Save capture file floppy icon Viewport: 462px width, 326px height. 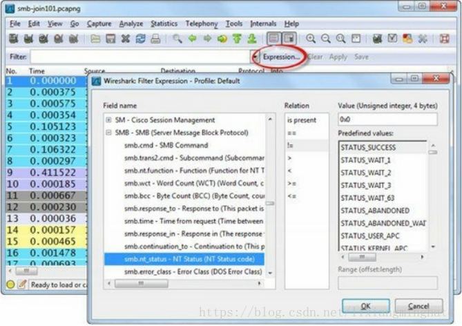click(x=110, y=39)
